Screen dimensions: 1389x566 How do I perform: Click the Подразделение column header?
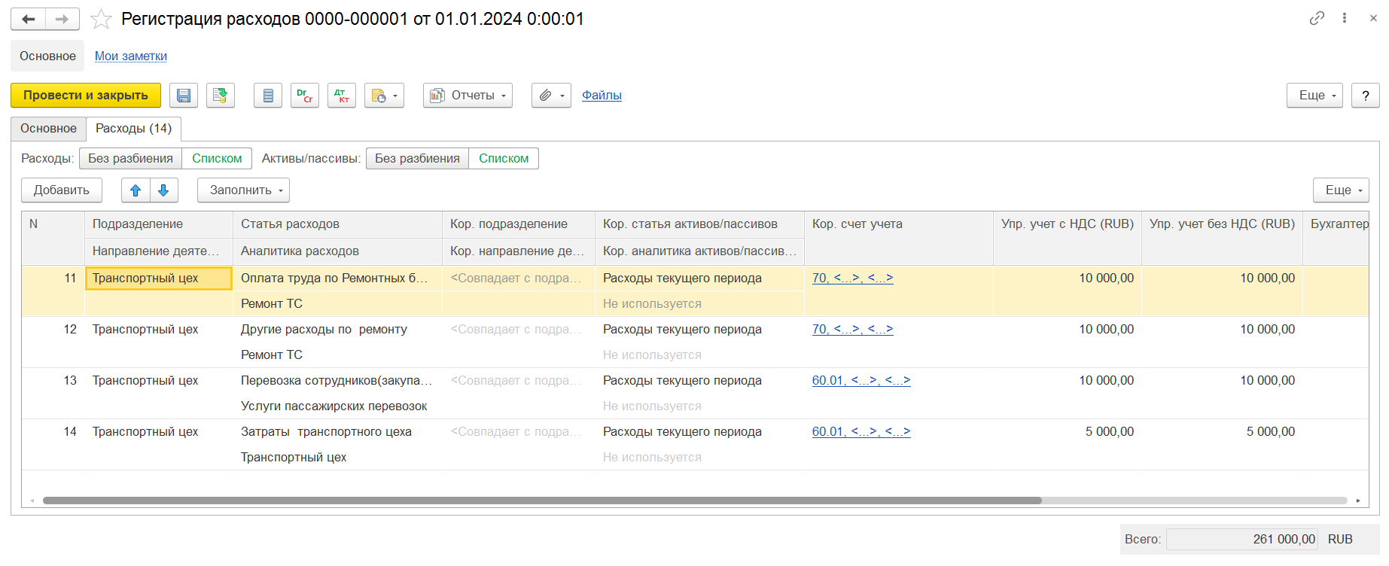pos(159,224)
